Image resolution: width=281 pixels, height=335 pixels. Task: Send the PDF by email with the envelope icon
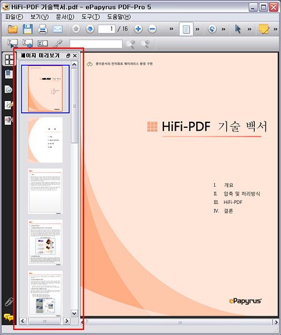pos(57,29)
